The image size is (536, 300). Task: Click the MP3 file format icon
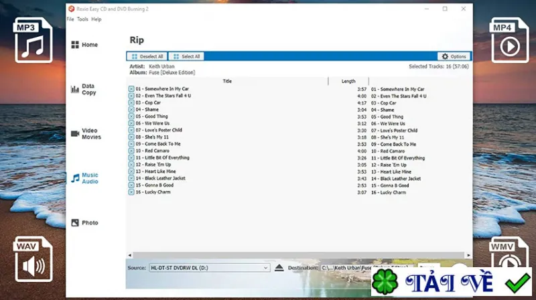tap(33, 40)
